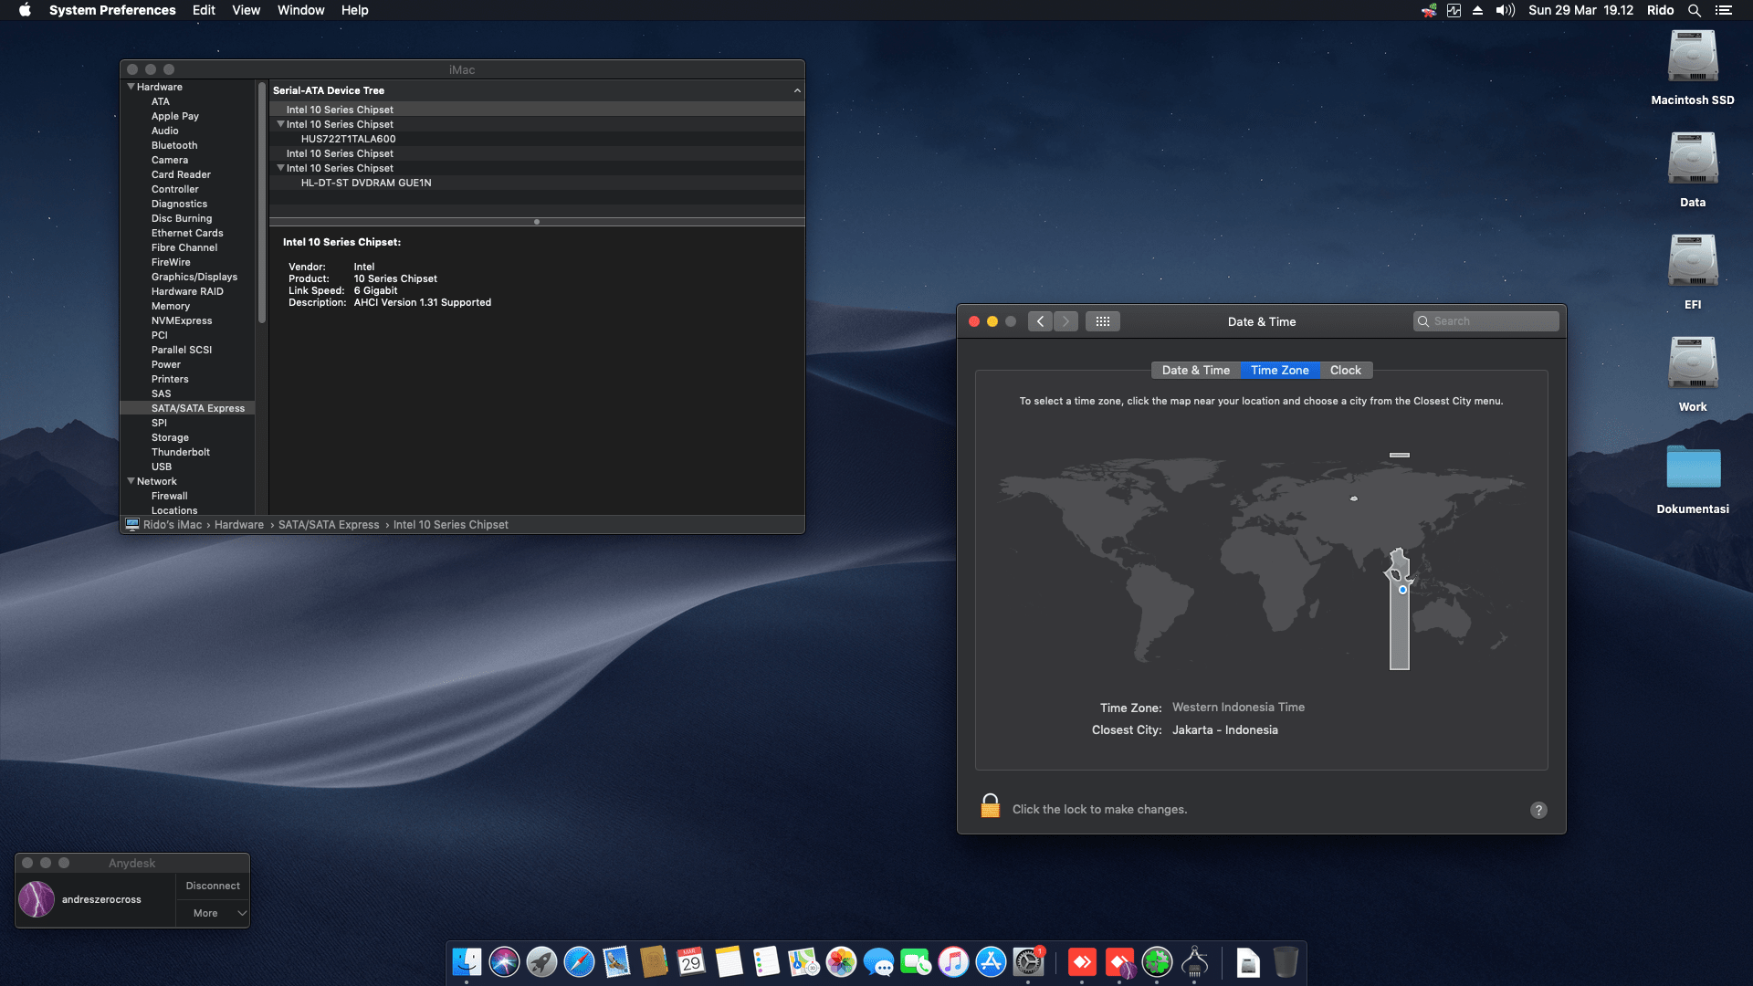
Task: Open Calendar icon showing 29
Action: (x=691, y=961)
